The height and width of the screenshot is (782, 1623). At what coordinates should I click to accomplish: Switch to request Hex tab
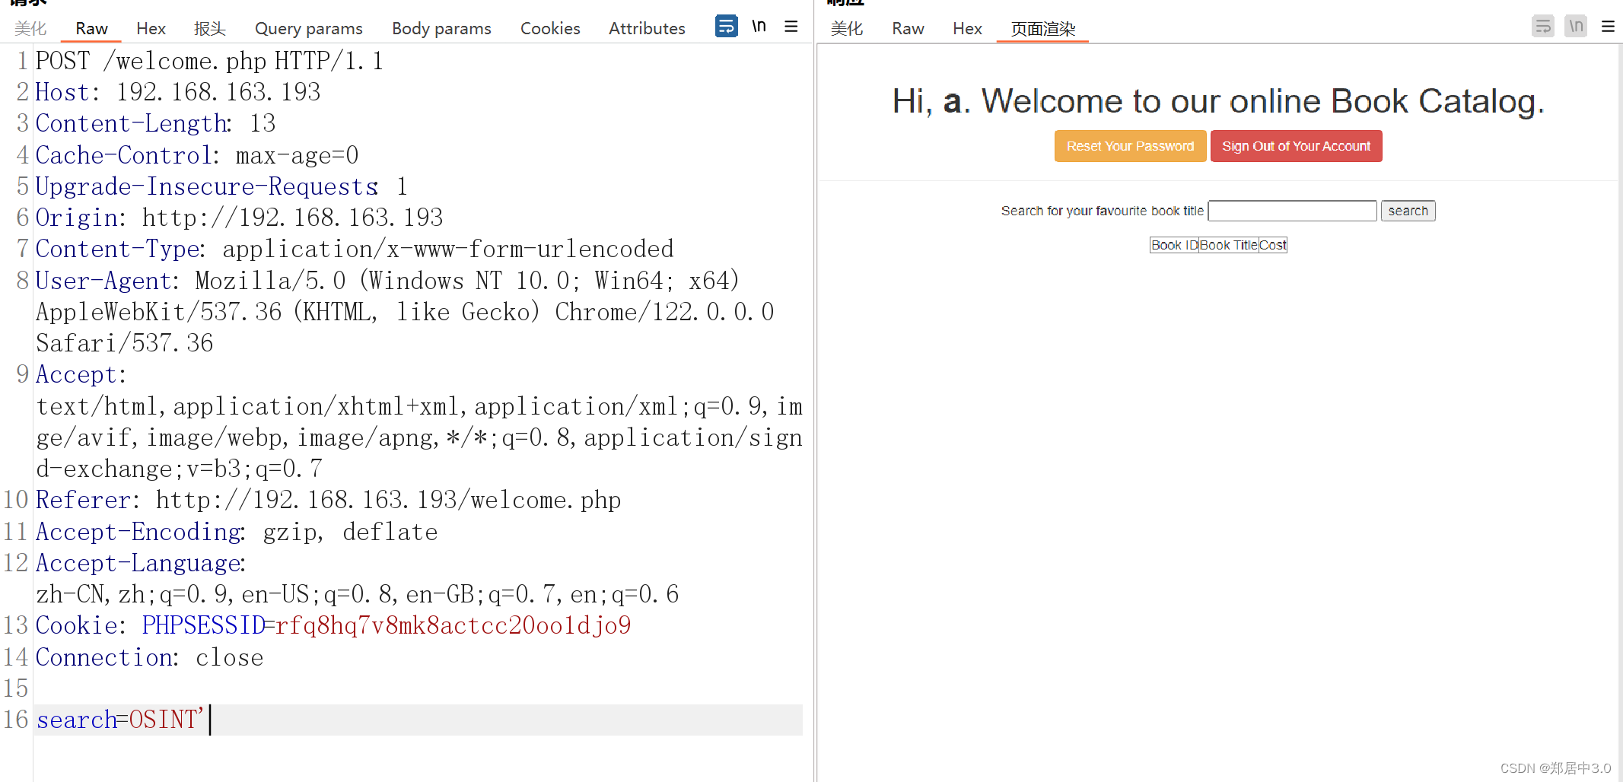pos(151,29)
